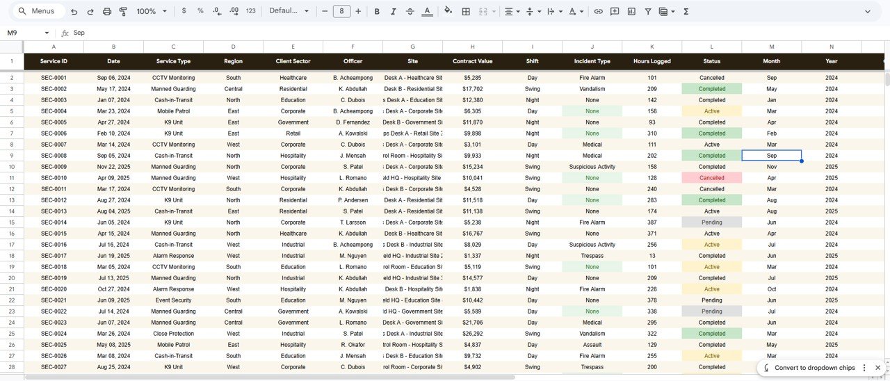Open the horizontal align dropdown
Image resolution: width=890 pixels, height=381 pixels.
(512, 11)
